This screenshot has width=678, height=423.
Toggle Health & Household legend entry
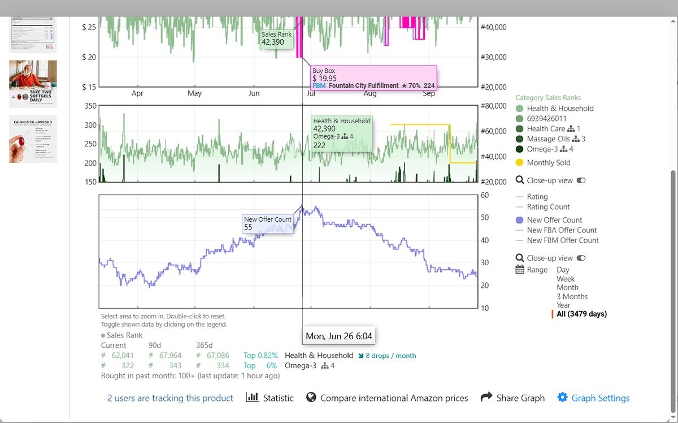560,108
